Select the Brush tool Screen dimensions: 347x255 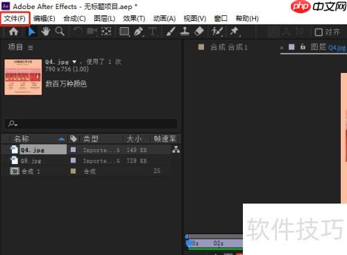click(171, 31)
